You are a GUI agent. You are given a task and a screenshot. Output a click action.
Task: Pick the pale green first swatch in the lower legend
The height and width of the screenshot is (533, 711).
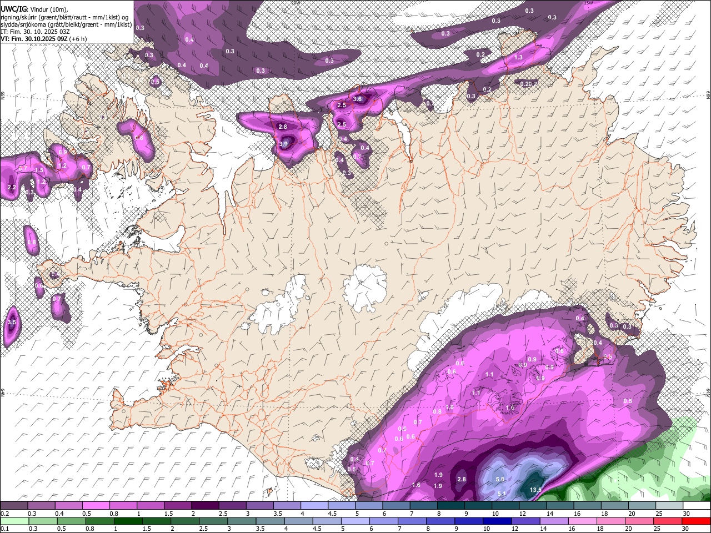tap(14, 521)
